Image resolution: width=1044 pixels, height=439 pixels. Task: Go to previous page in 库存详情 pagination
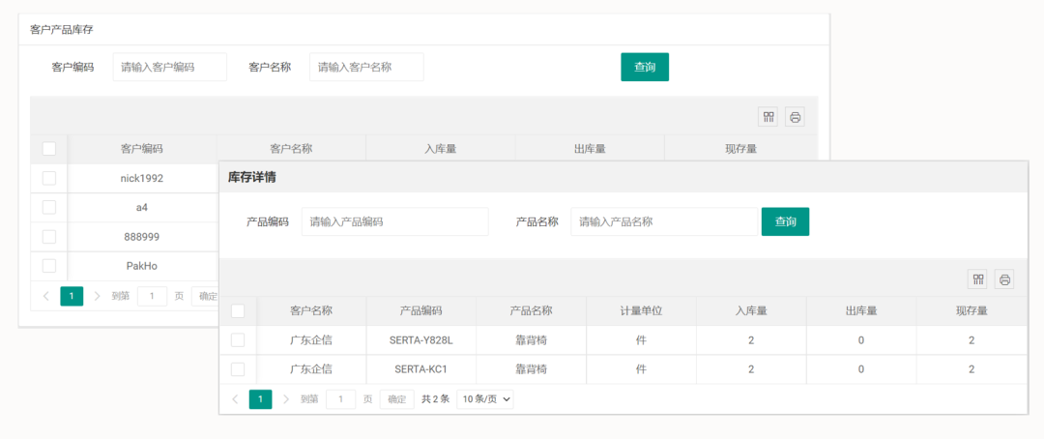click(235, 399)
